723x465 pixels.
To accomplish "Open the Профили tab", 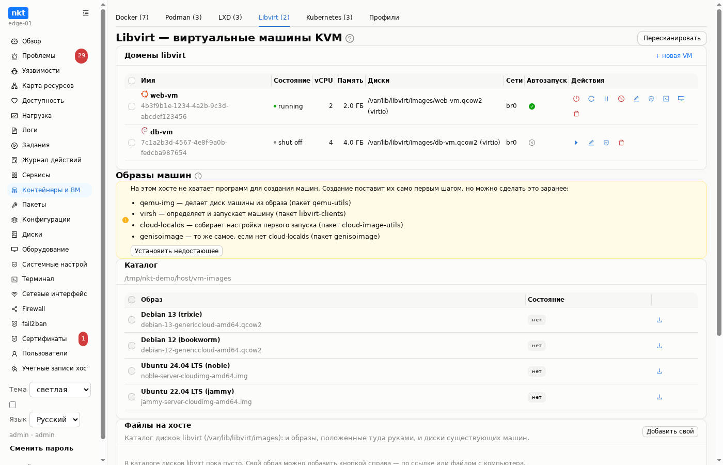I will pos(384,18).
